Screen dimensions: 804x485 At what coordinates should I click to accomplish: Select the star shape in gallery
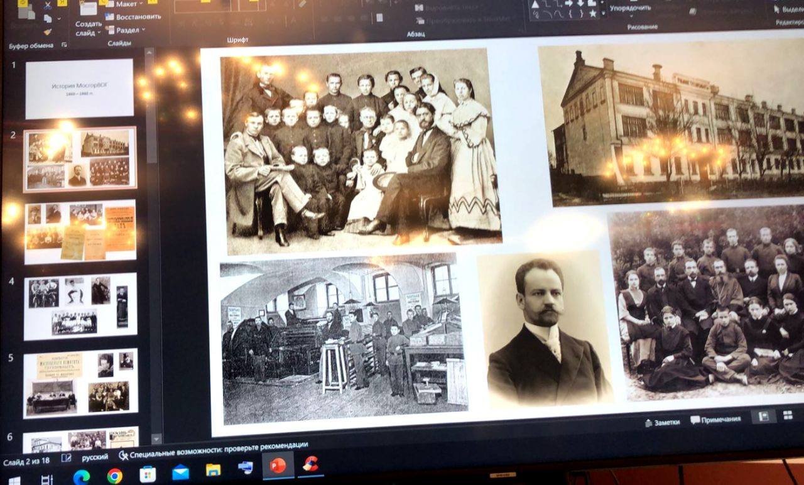[x=592, y=14]
